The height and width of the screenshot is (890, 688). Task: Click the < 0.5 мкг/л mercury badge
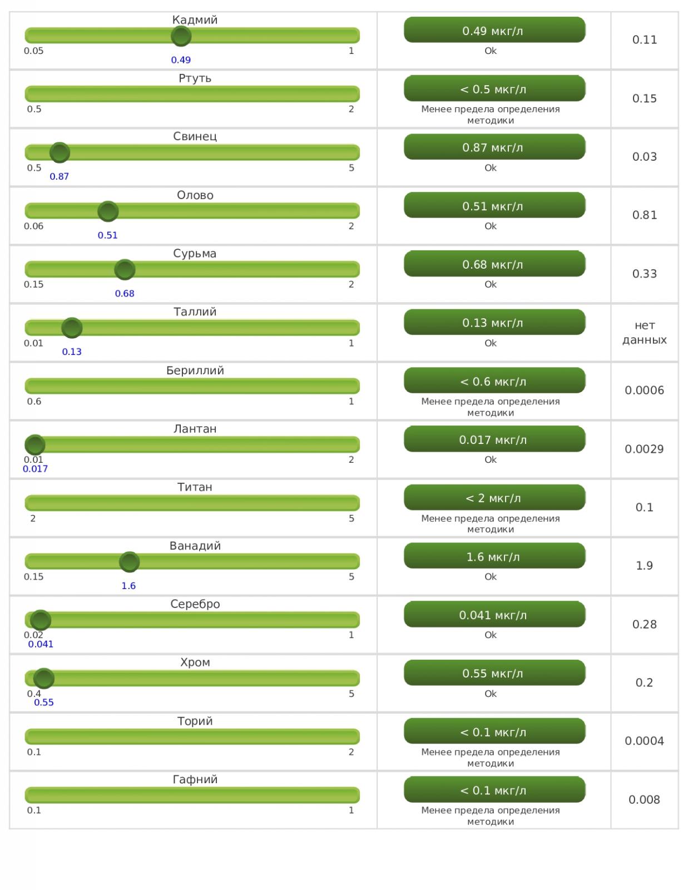[494, 89]
